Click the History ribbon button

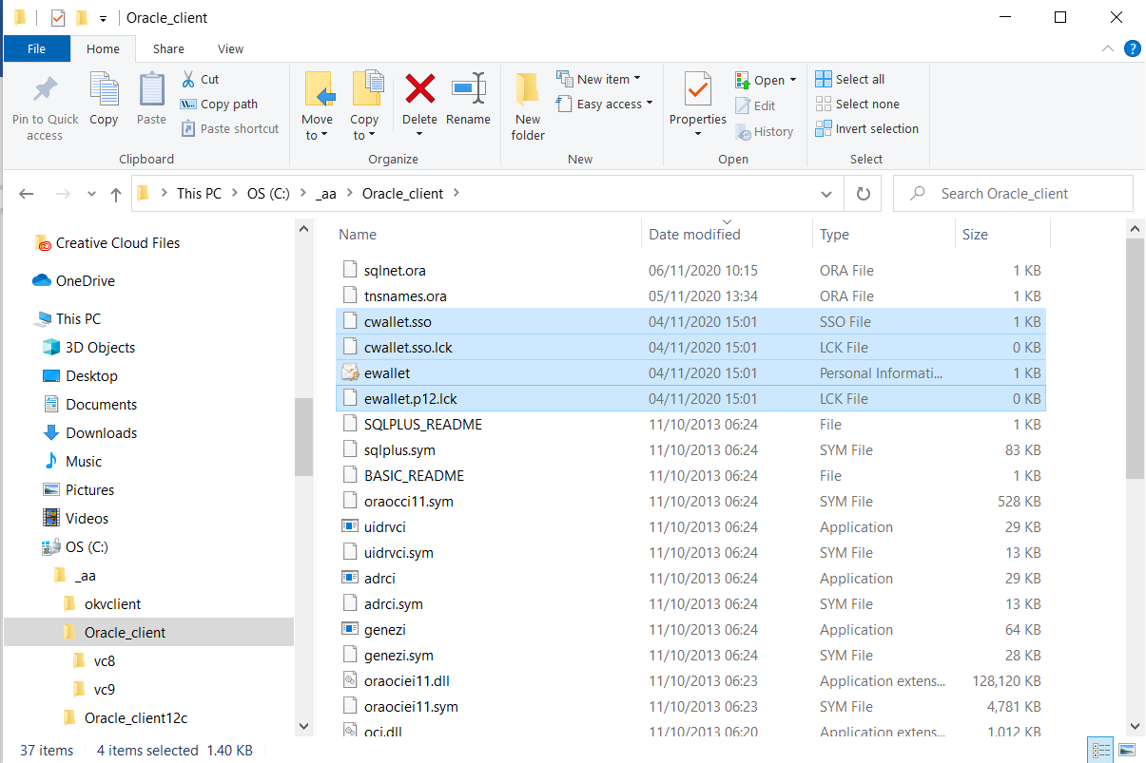click(764, 132)
